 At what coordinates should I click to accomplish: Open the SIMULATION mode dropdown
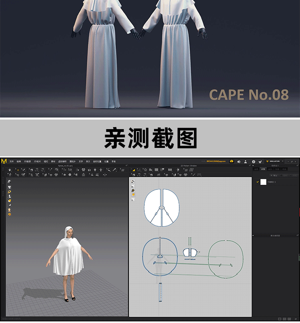(276, 161)
